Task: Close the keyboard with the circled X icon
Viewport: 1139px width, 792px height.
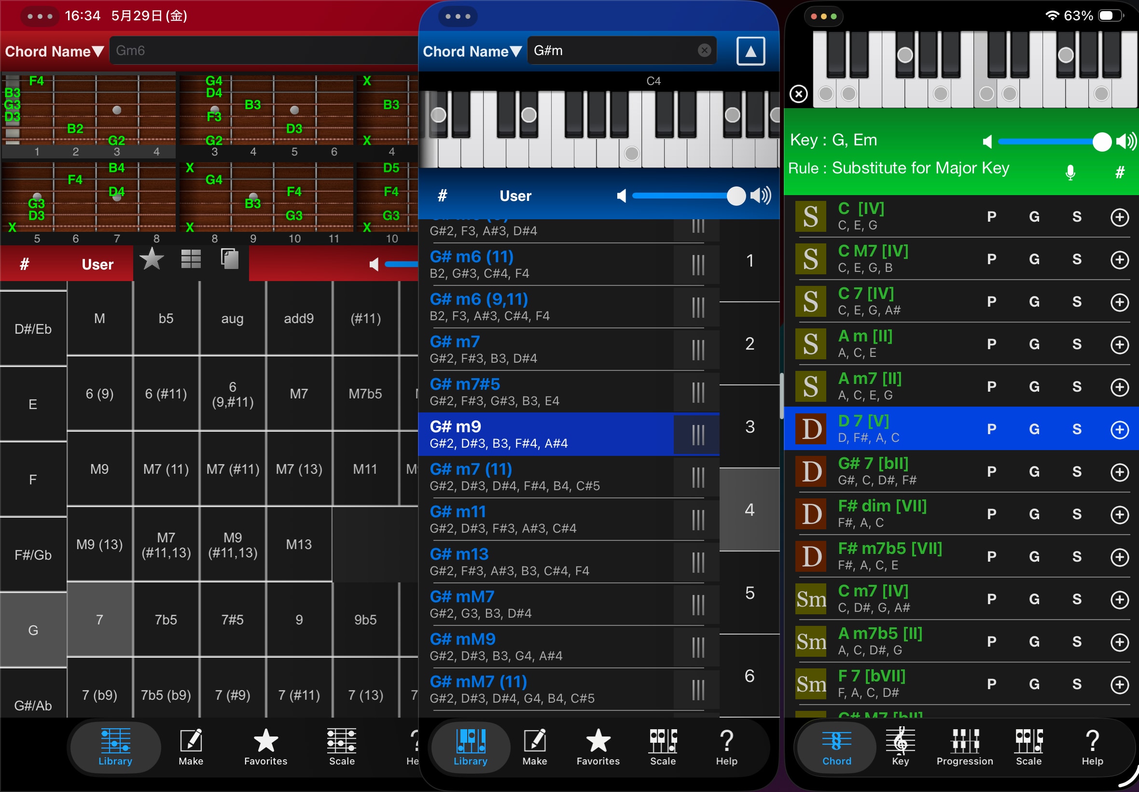Action: click(x=798, y=94)
